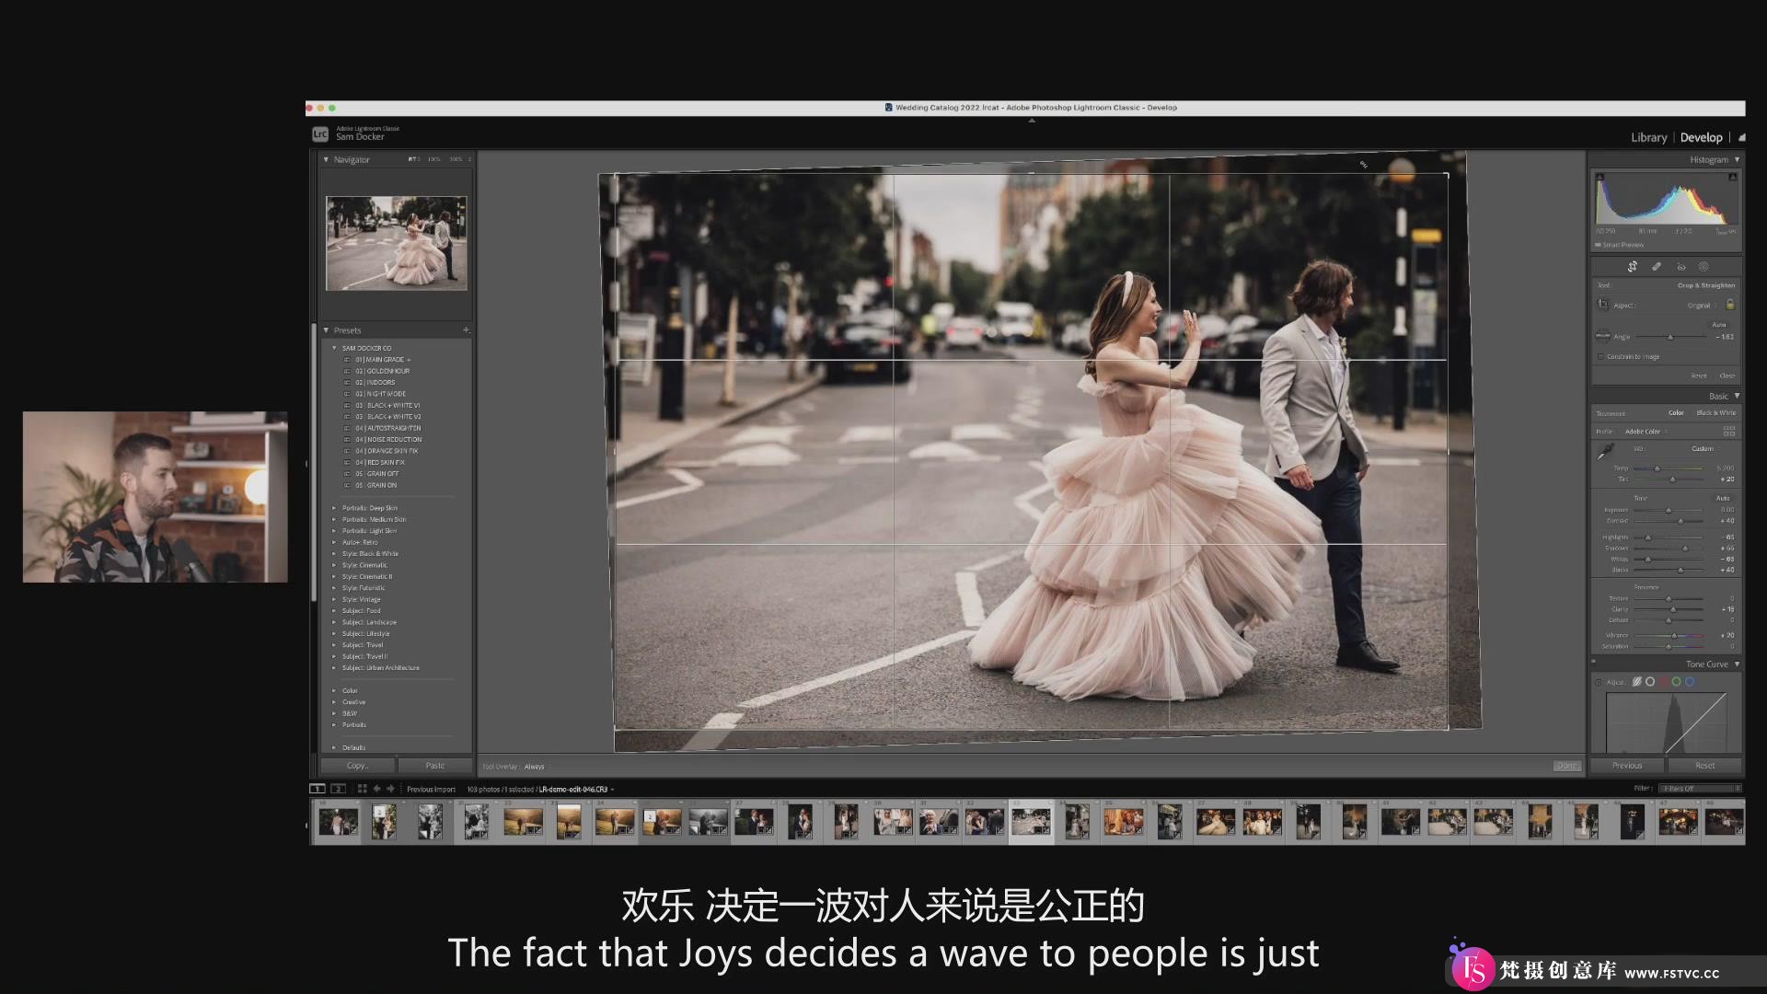This screenshot has width=1767, height=994.
Task: Click the main window display button 1
Action: pyautogui.click(x=317, y=789)
